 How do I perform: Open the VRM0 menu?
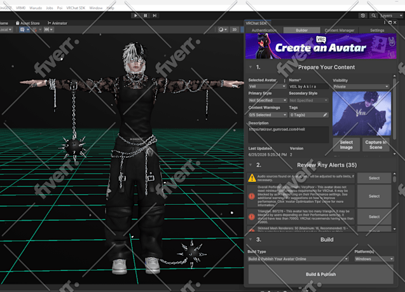click(x=20, y=8)
